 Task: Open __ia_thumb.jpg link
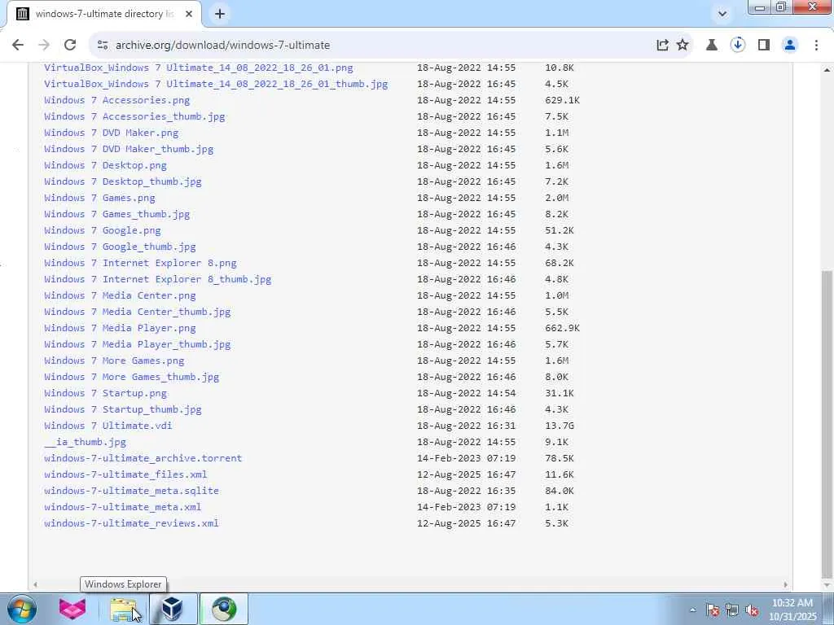click(x=85, y=442)
